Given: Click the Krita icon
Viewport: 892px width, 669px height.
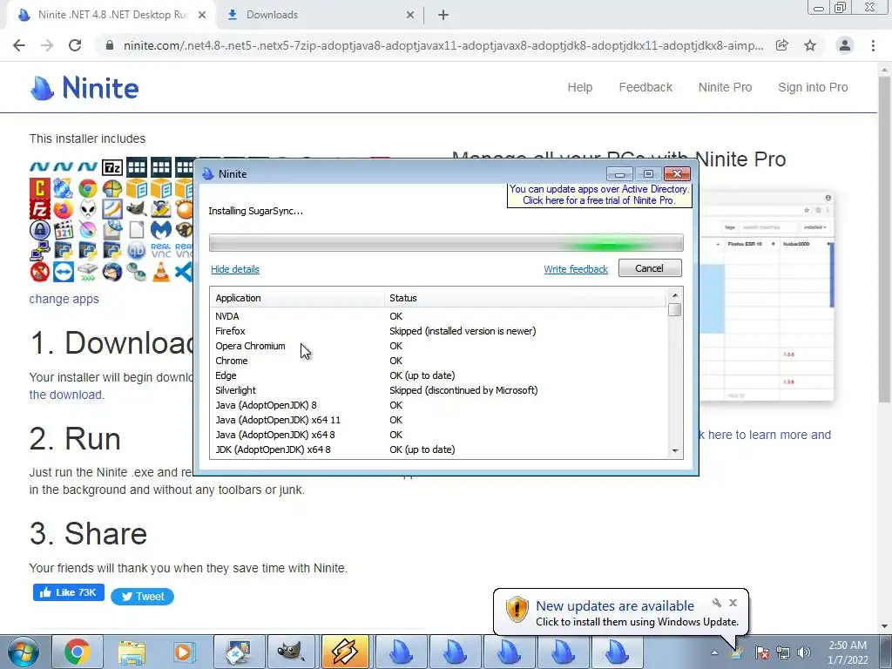Looking at the screenshot, I should pyautogui.click(x=88, y=230).
